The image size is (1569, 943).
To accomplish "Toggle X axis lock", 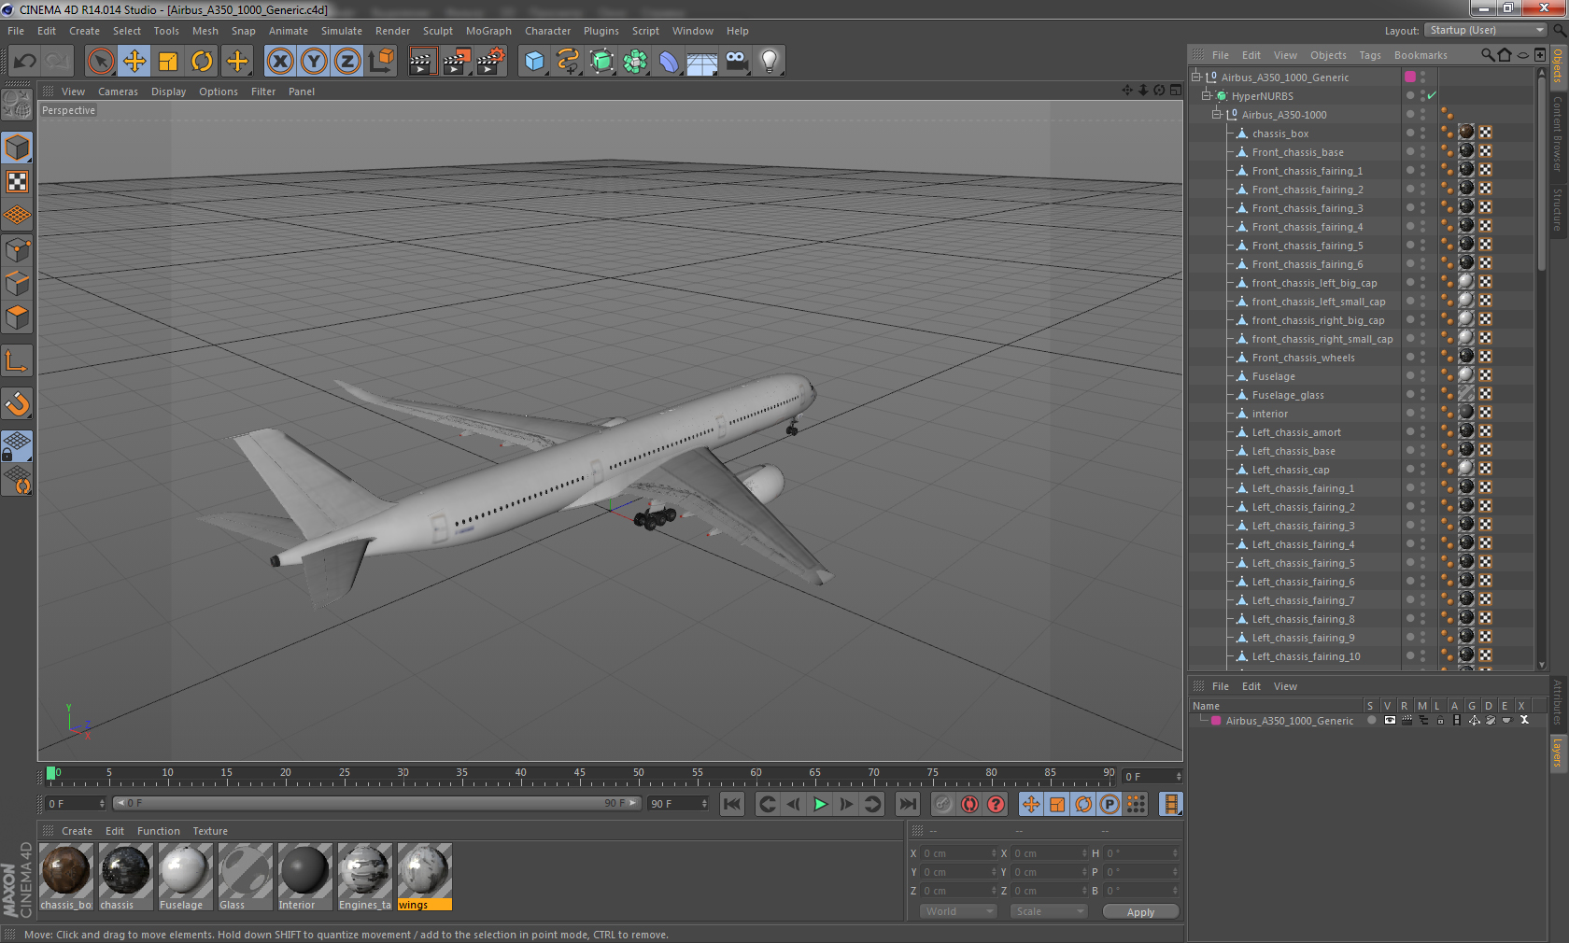I will pyautogui.click(x=280, y=62).
